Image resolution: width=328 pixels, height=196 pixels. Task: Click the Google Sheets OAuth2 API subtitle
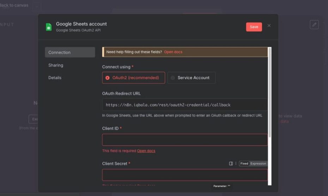click(78, 30)
